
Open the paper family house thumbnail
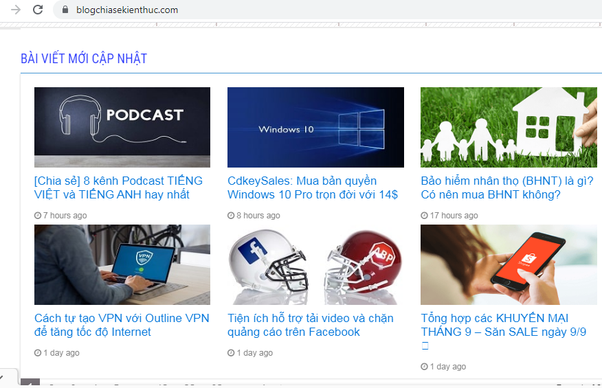[x=509, y=127]
